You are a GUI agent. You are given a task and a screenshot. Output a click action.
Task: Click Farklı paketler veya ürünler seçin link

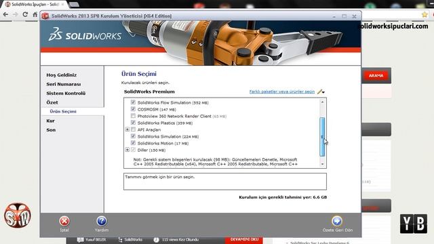(282, 91)
